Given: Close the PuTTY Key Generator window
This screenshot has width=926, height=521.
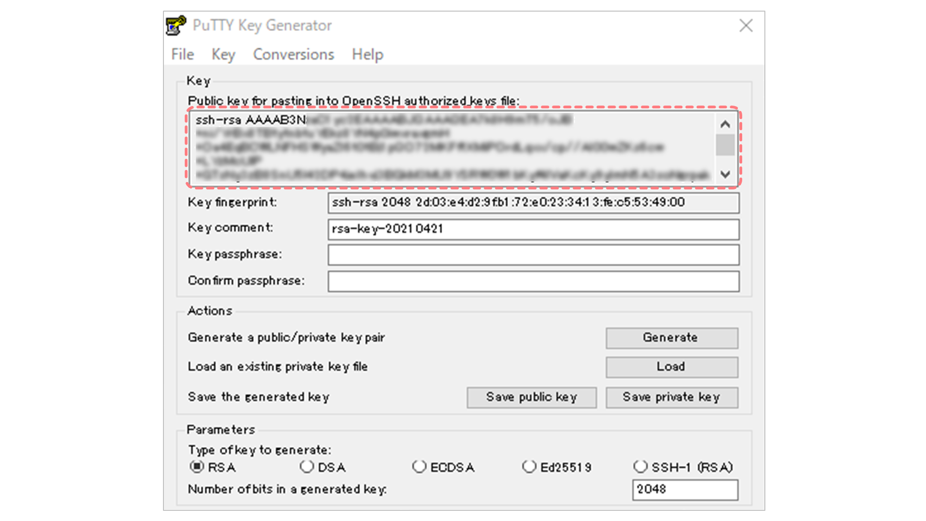Looking at the screenshot, I should click(x=746, y=25).
